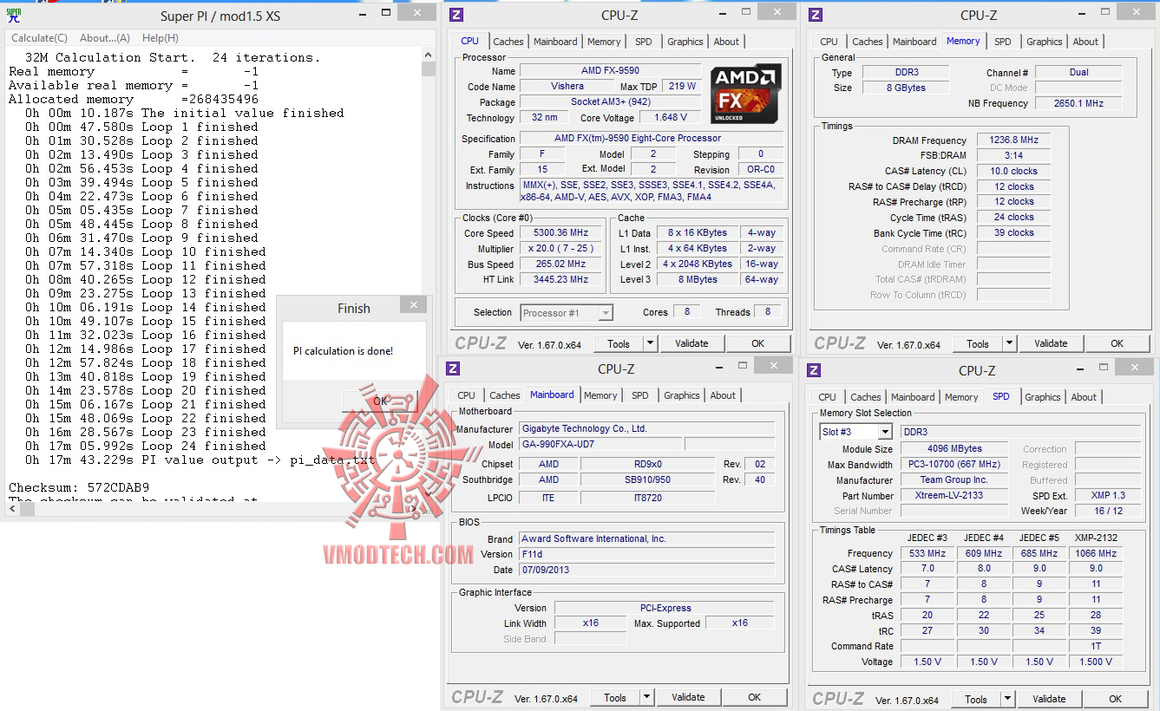The image size is (1160, 711).
Task: Open About tab in the Mainboard-tab CPU-Z window
Action: pyautogui.click(x=724, y=395)
